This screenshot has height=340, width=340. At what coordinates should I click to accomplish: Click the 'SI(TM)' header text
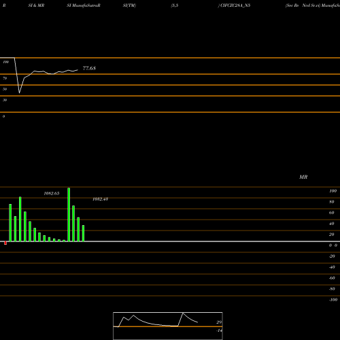[129, 5]
